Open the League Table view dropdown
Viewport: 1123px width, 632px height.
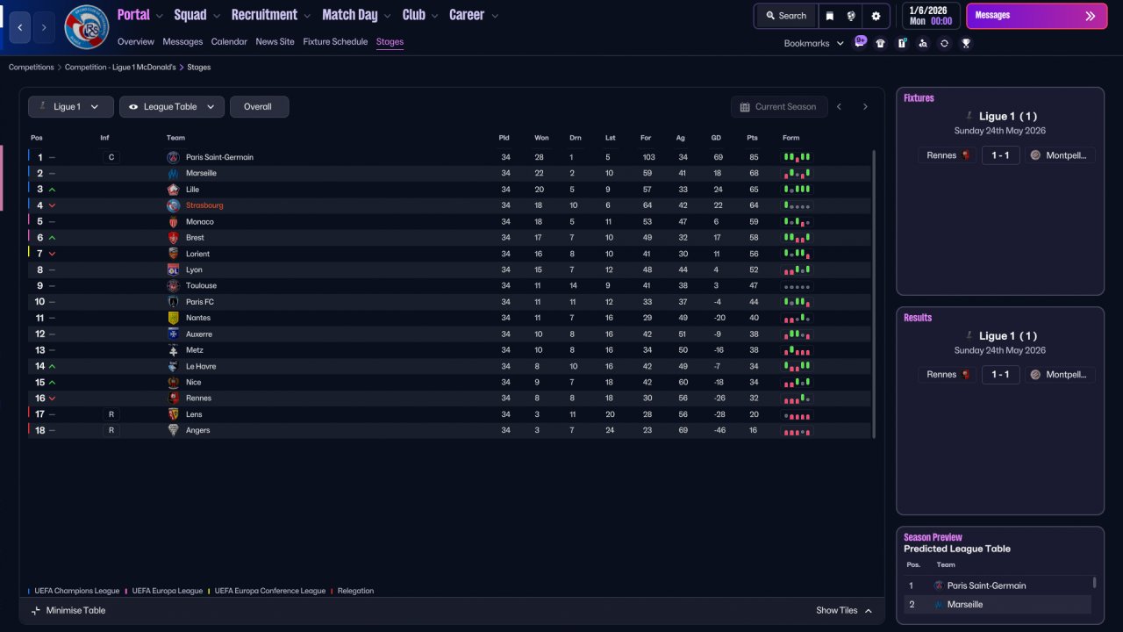click(172, 107)
